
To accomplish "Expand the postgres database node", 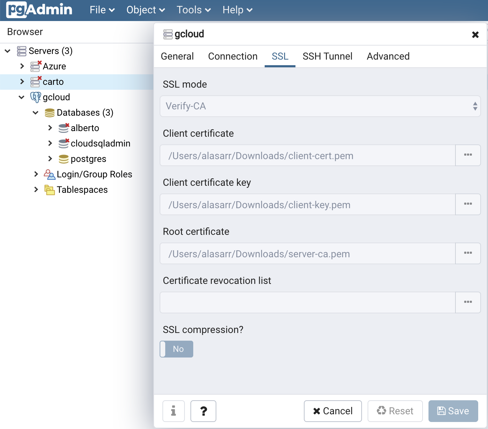I will tap(50, 159).
